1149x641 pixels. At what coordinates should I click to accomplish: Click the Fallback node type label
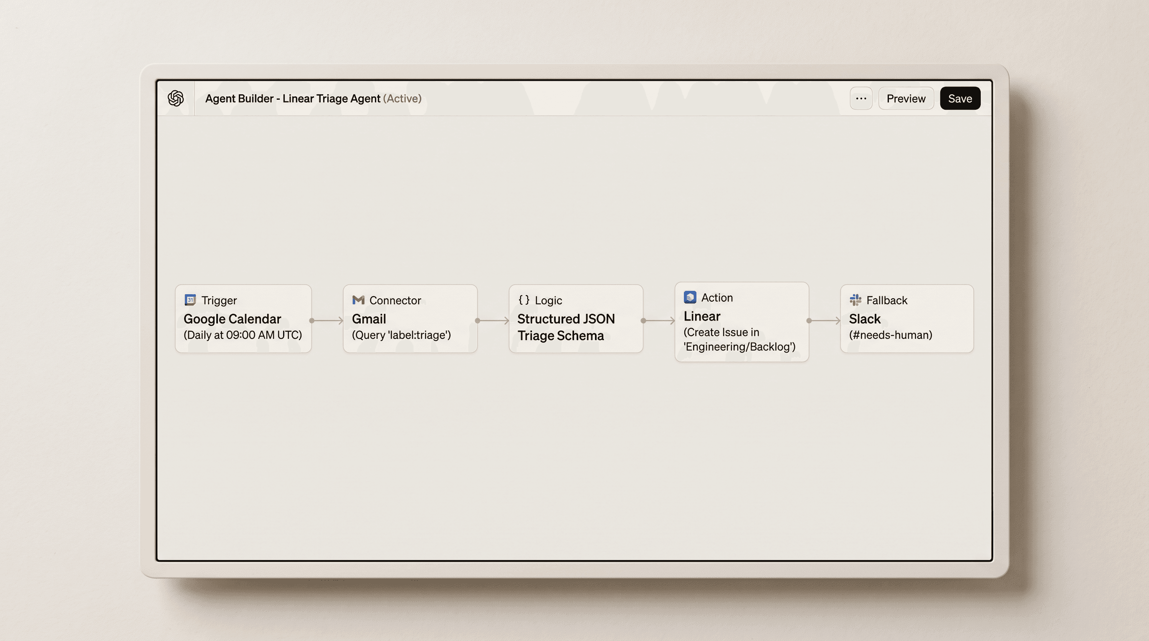(x=887, y=300)
